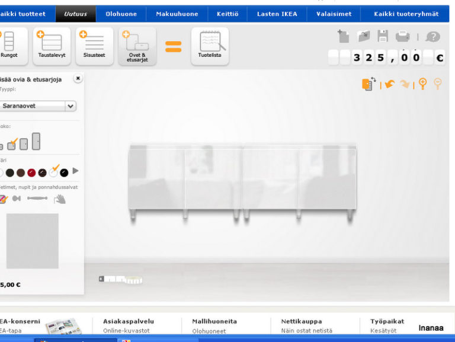Select the tallest door size

tap(36, 142)
